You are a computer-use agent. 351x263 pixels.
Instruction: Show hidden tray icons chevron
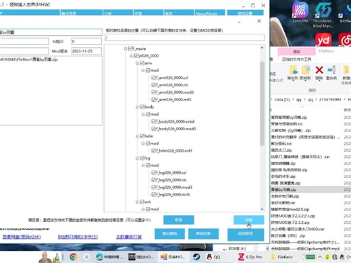(320, 257)
